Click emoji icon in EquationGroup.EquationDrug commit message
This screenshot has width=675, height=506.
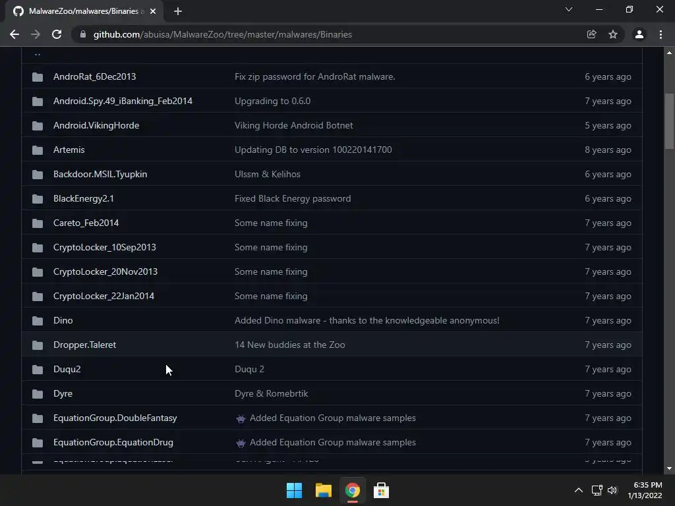click(x=241, y=443)
